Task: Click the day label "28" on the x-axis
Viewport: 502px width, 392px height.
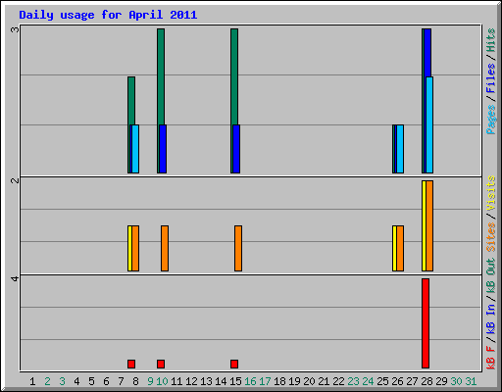Action: (427, 381)
